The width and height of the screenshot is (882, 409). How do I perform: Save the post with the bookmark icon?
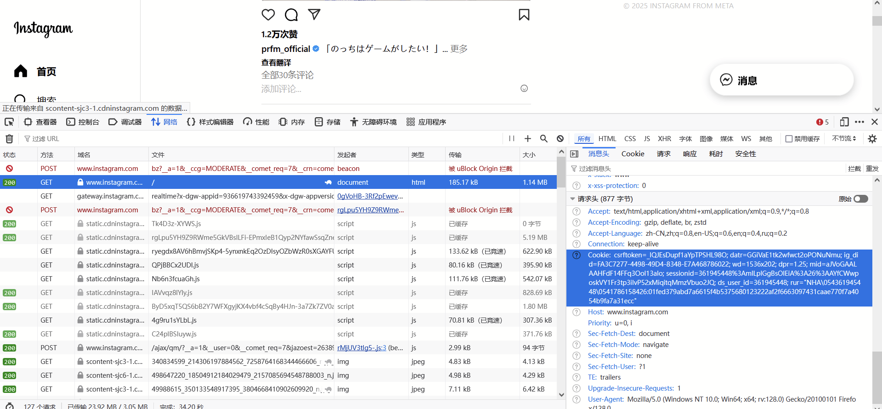tap(524, 15)
